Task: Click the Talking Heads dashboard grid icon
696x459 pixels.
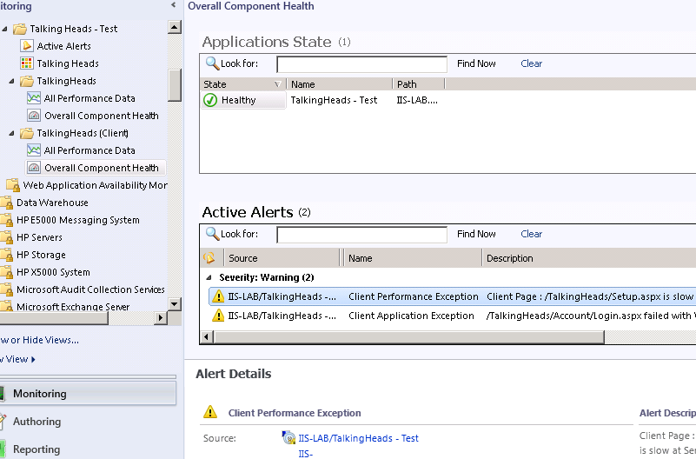Action: click(x=27, y=63)
